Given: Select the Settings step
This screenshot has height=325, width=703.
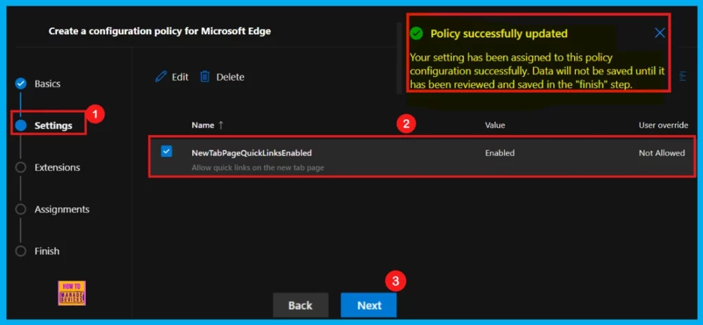Looking at the screenshot, I should tap(53, 125).
